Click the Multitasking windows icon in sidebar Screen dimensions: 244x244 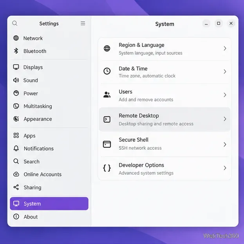(x=16, y=106)
